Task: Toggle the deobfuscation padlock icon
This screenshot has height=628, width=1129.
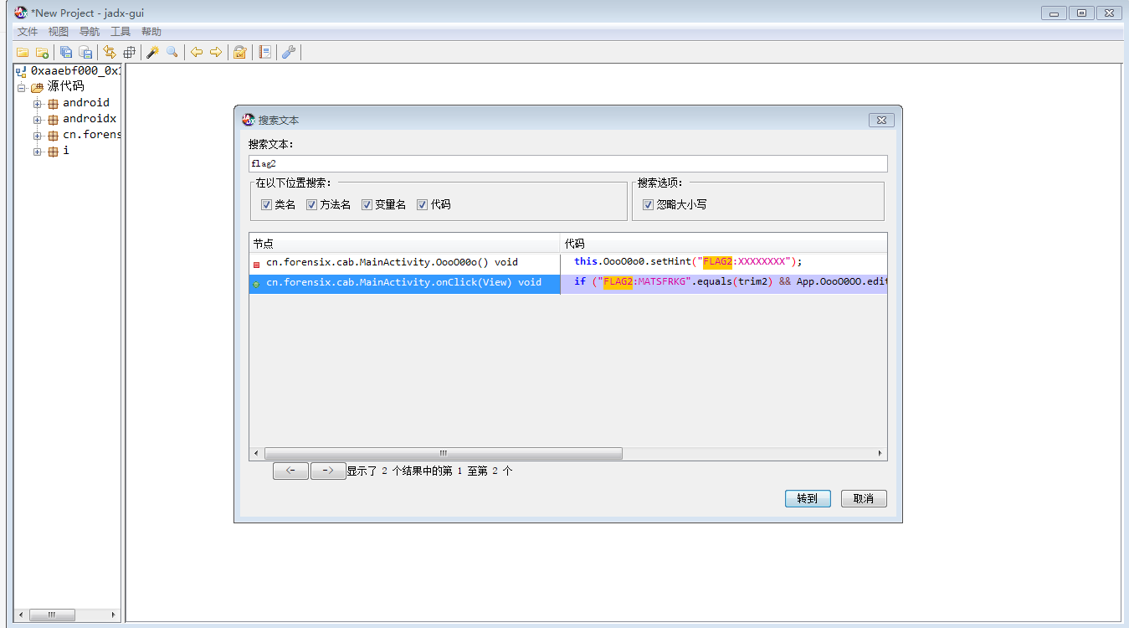Action: coord(240,52)
